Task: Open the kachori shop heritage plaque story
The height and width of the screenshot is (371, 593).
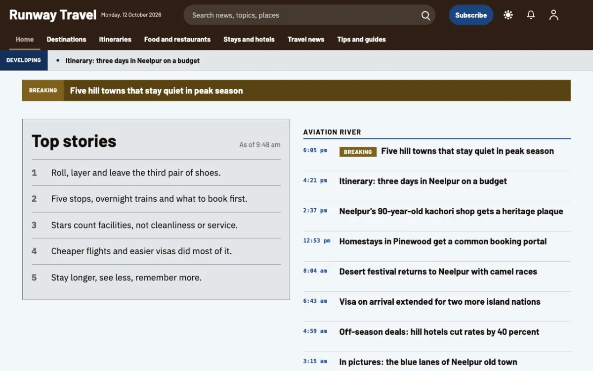Action: pyautogui.click(x=451, y=212)
